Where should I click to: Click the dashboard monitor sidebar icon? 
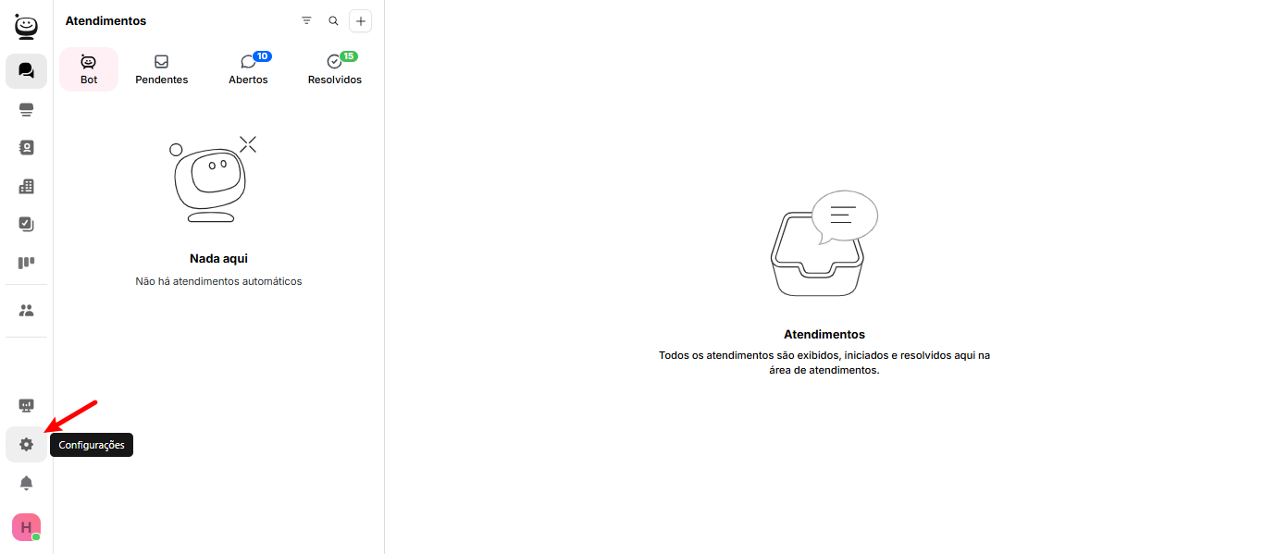point(26,406)
